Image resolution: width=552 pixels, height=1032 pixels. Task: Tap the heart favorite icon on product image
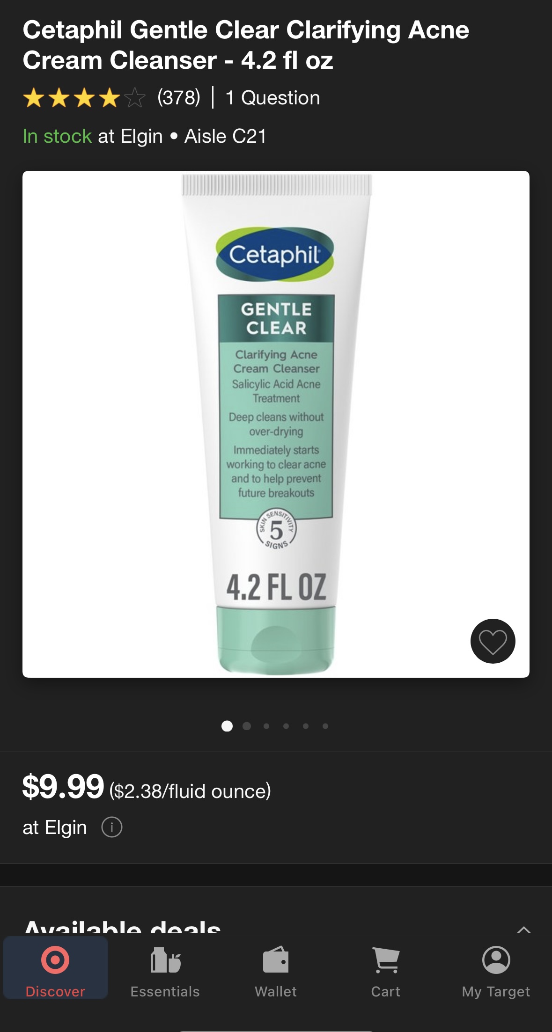[493, 641]
